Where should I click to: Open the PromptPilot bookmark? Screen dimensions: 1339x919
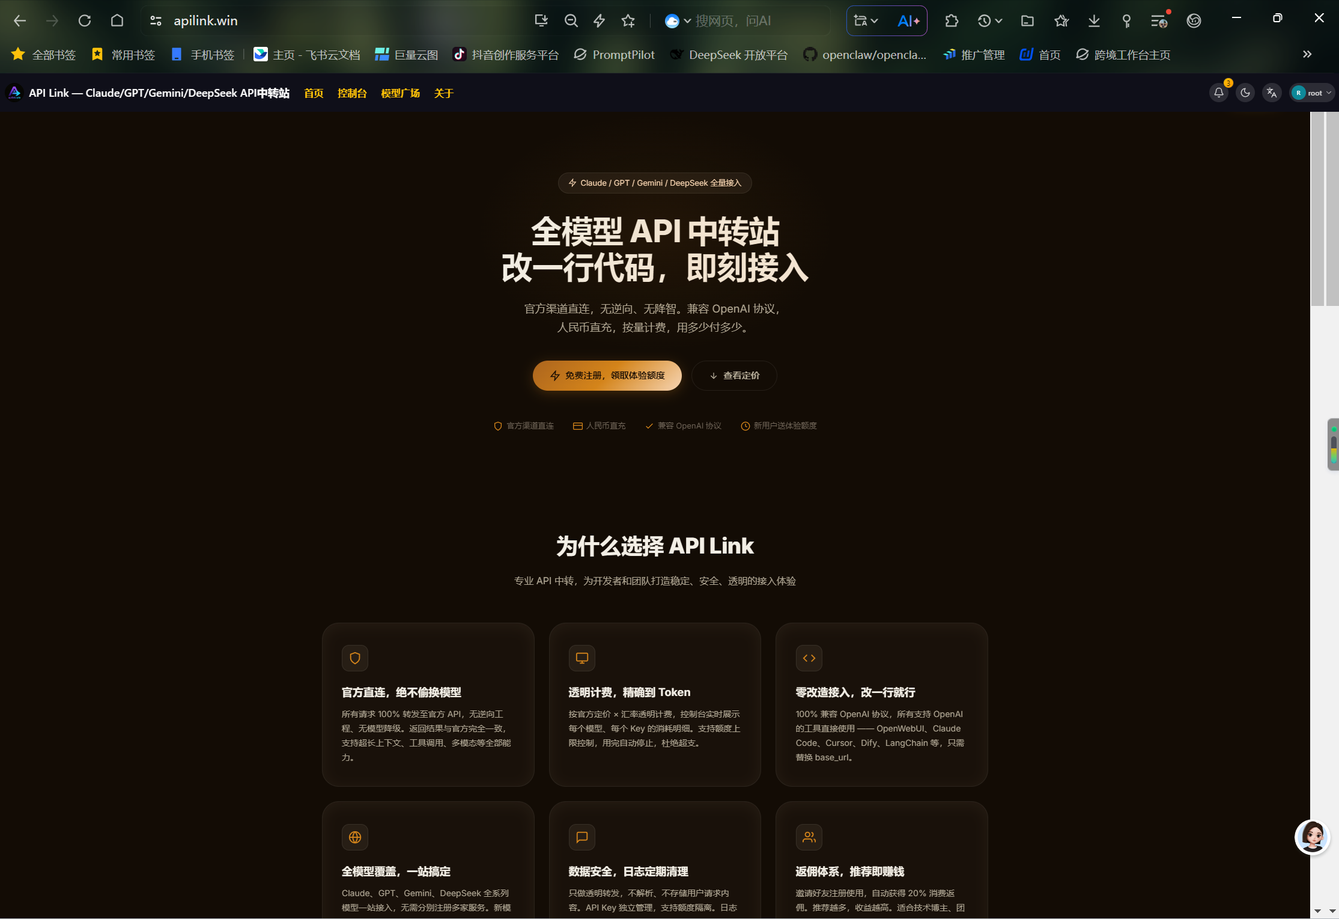[x=614, y=55]
